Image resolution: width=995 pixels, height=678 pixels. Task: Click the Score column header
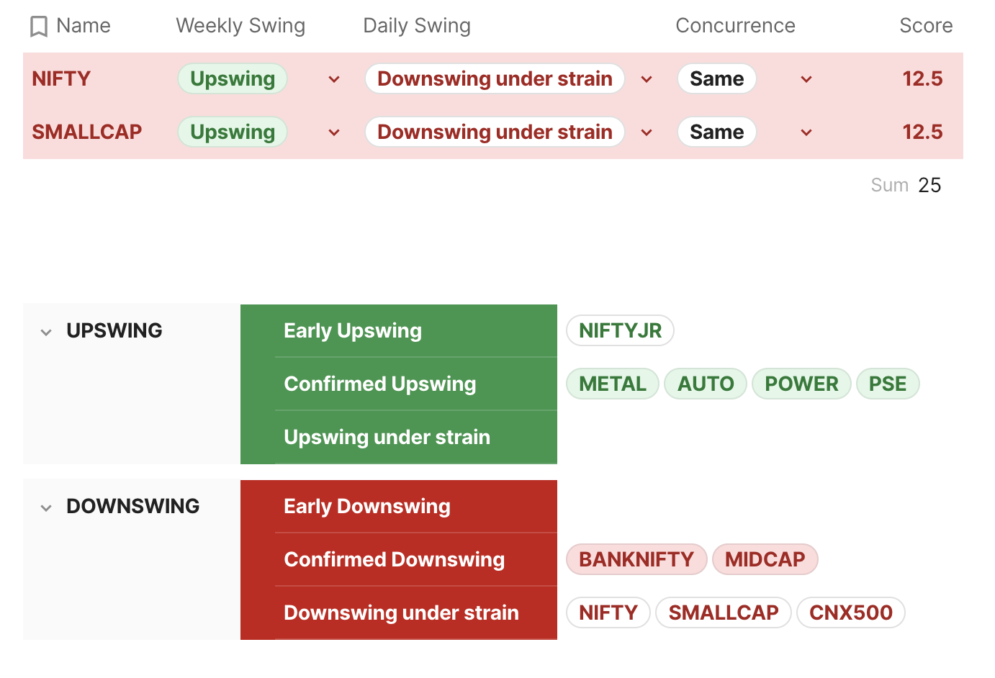point(925,26)
